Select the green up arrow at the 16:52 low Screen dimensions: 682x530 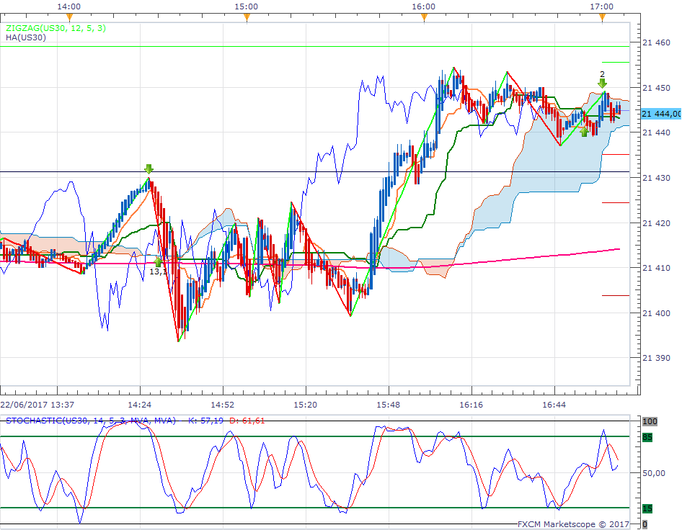point(585,131)
